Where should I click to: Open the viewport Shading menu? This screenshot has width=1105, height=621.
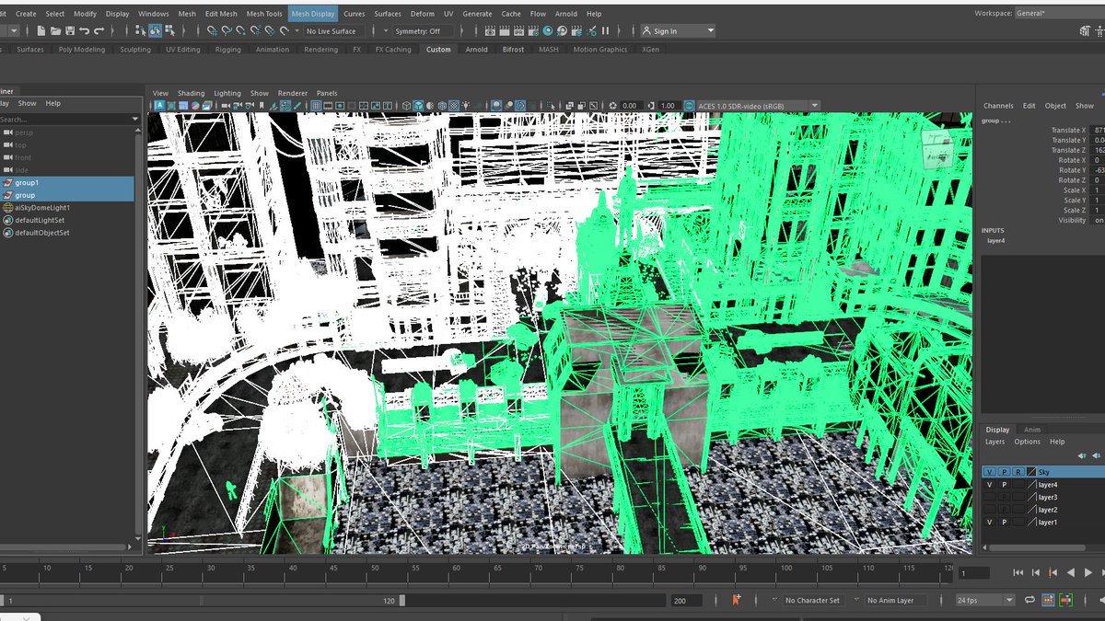[192, 93]
